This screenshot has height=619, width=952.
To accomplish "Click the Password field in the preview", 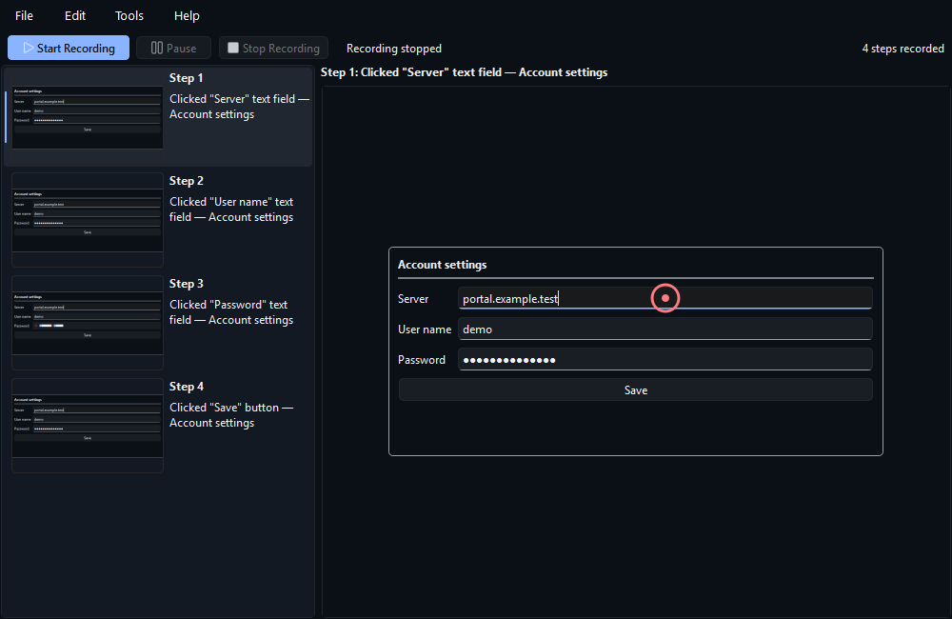I will pyautogui.click(x=664, y=360).
